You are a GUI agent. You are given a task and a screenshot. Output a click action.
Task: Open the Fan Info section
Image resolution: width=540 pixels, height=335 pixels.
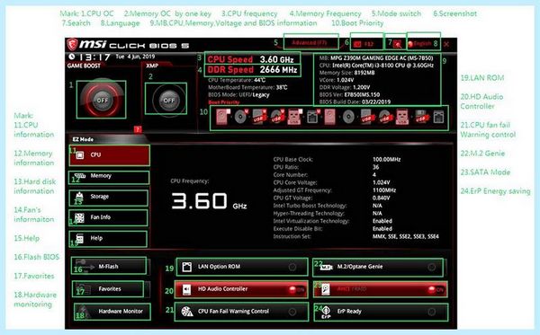109,218
